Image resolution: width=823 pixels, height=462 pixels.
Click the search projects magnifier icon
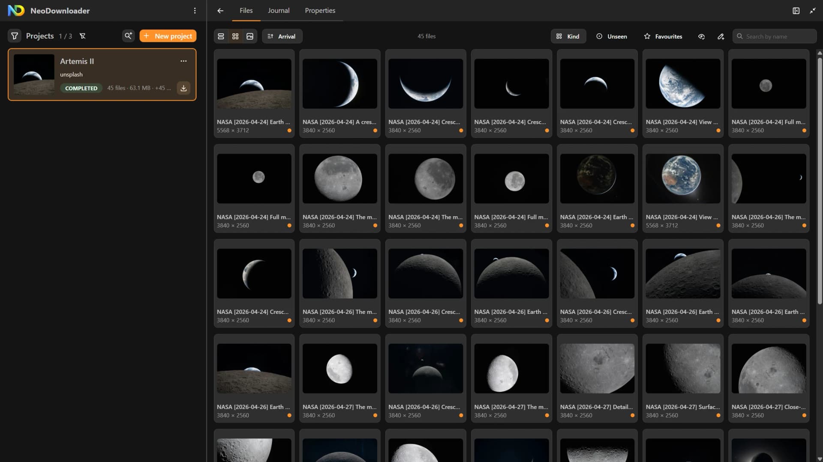pyautogui.click(x=128, y=36)
